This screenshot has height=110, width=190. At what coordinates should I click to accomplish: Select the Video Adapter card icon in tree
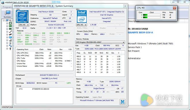click(10, 35)
